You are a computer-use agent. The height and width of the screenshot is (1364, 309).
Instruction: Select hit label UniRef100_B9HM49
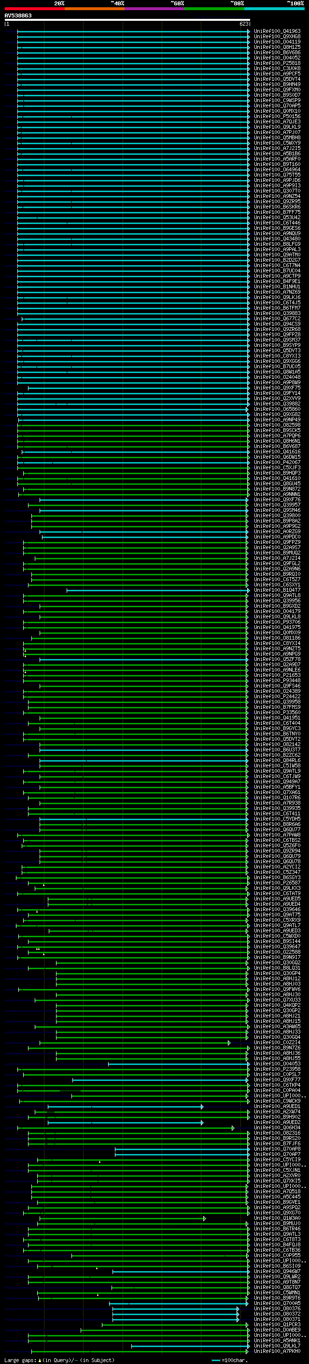coord(277,84)
